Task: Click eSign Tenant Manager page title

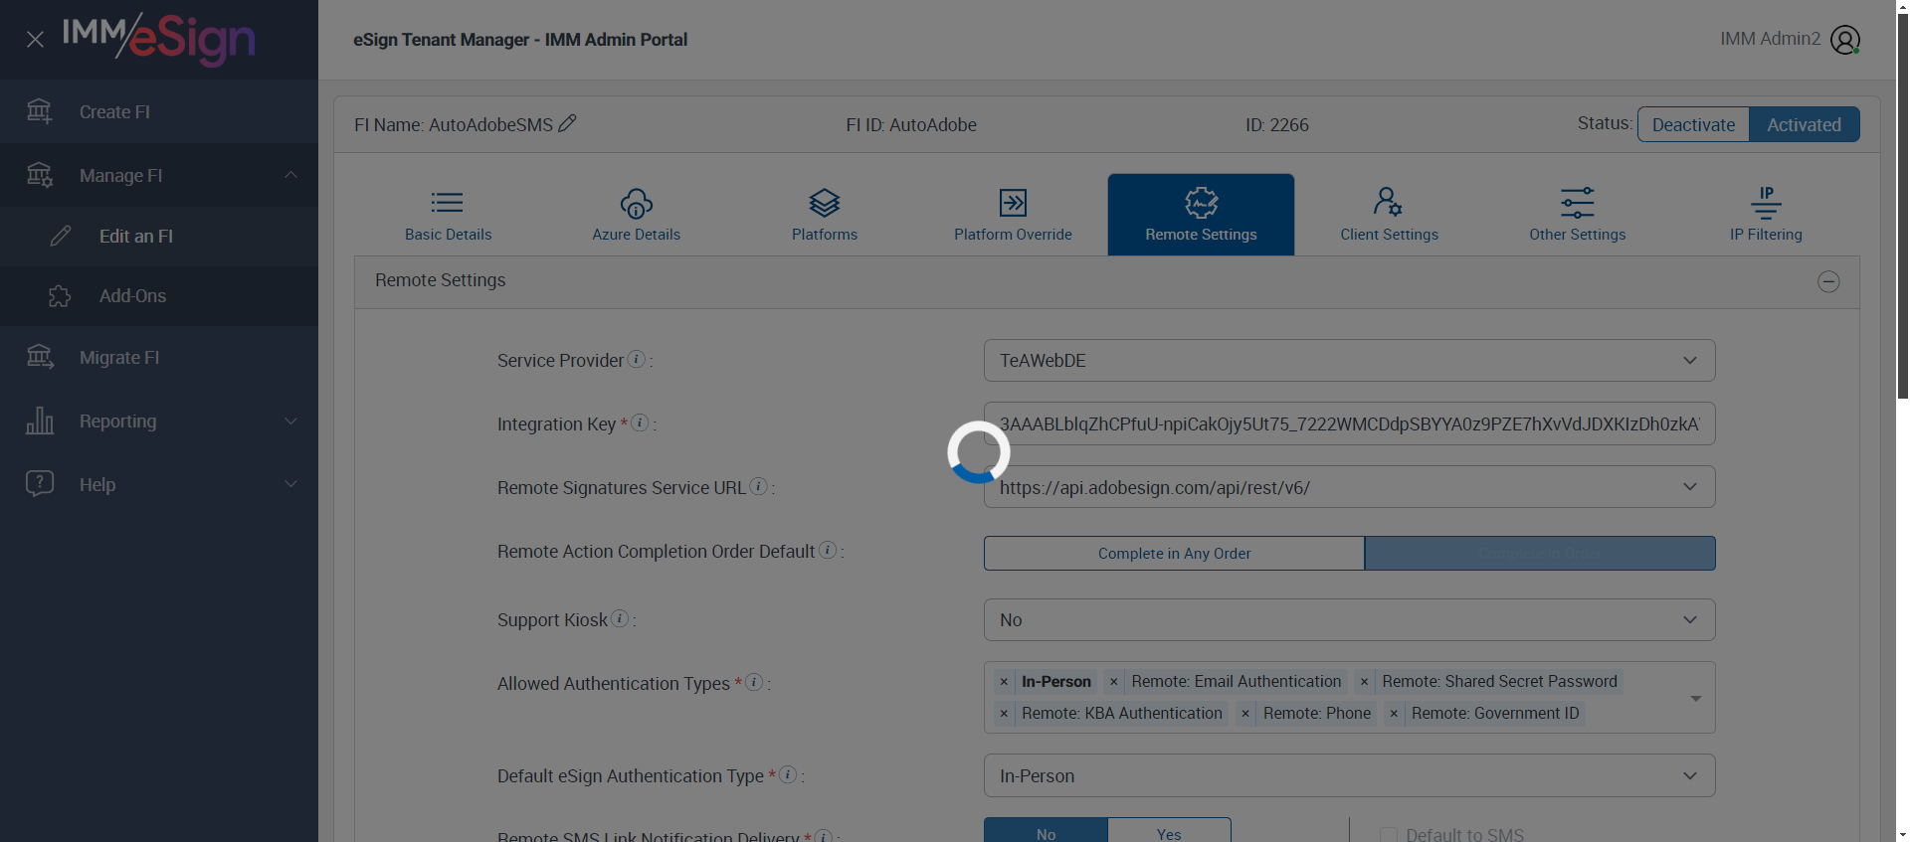Action: point(520,40)
